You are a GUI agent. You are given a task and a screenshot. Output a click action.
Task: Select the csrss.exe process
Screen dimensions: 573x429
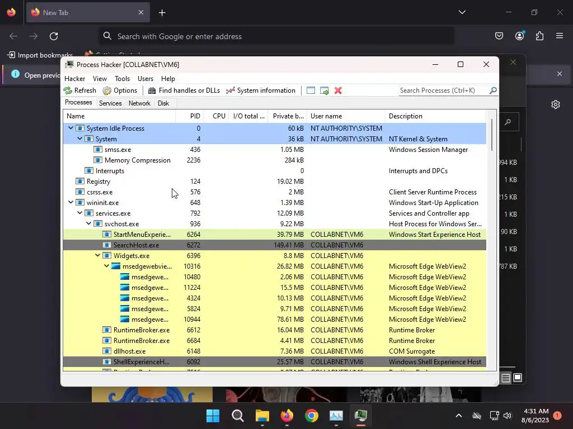[x=274, y=192]
